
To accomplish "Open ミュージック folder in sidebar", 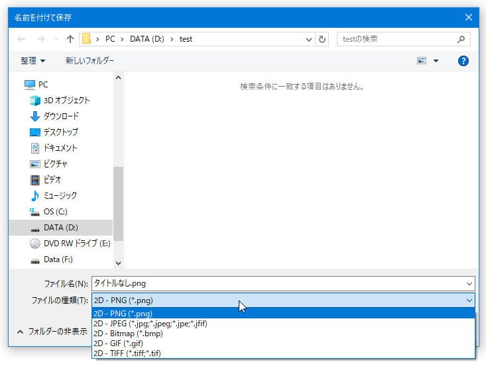I will pyautogui.click(x=53, y=196).
